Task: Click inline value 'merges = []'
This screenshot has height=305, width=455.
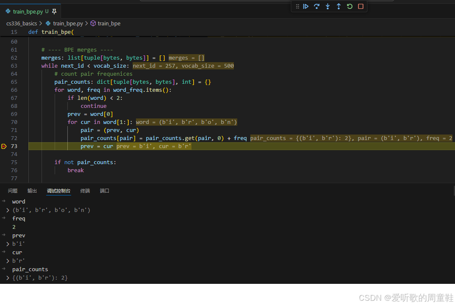Action: click(186, 58)
